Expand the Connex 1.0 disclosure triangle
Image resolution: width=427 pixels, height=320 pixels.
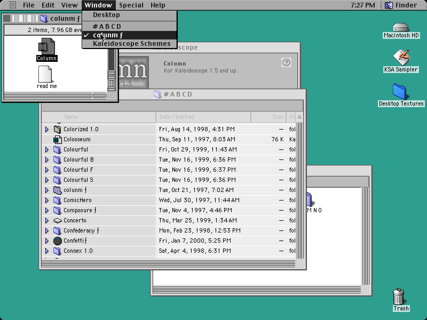[x=47, y=251]
